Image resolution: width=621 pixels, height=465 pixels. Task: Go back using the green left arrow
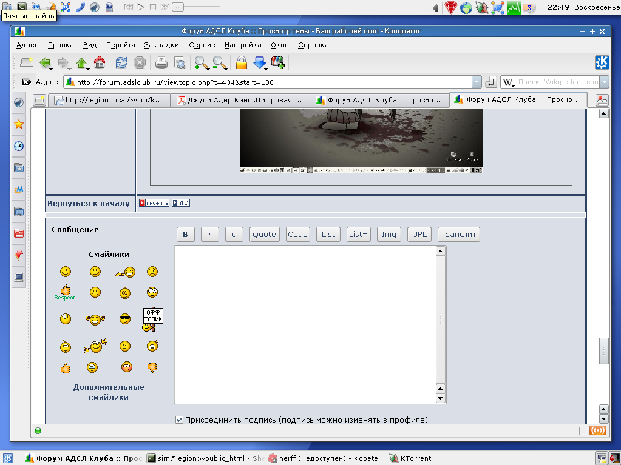(45, 62)
